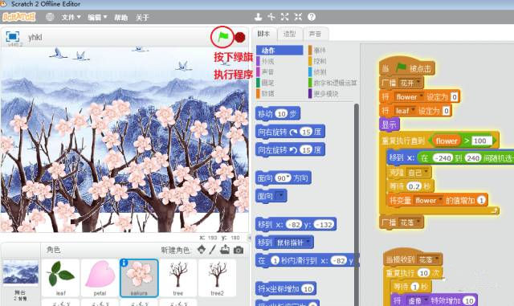This screenshot has height=306, width=514.
Task: Select the 数字和逻辑运算 block category
Action: (332, 83)
